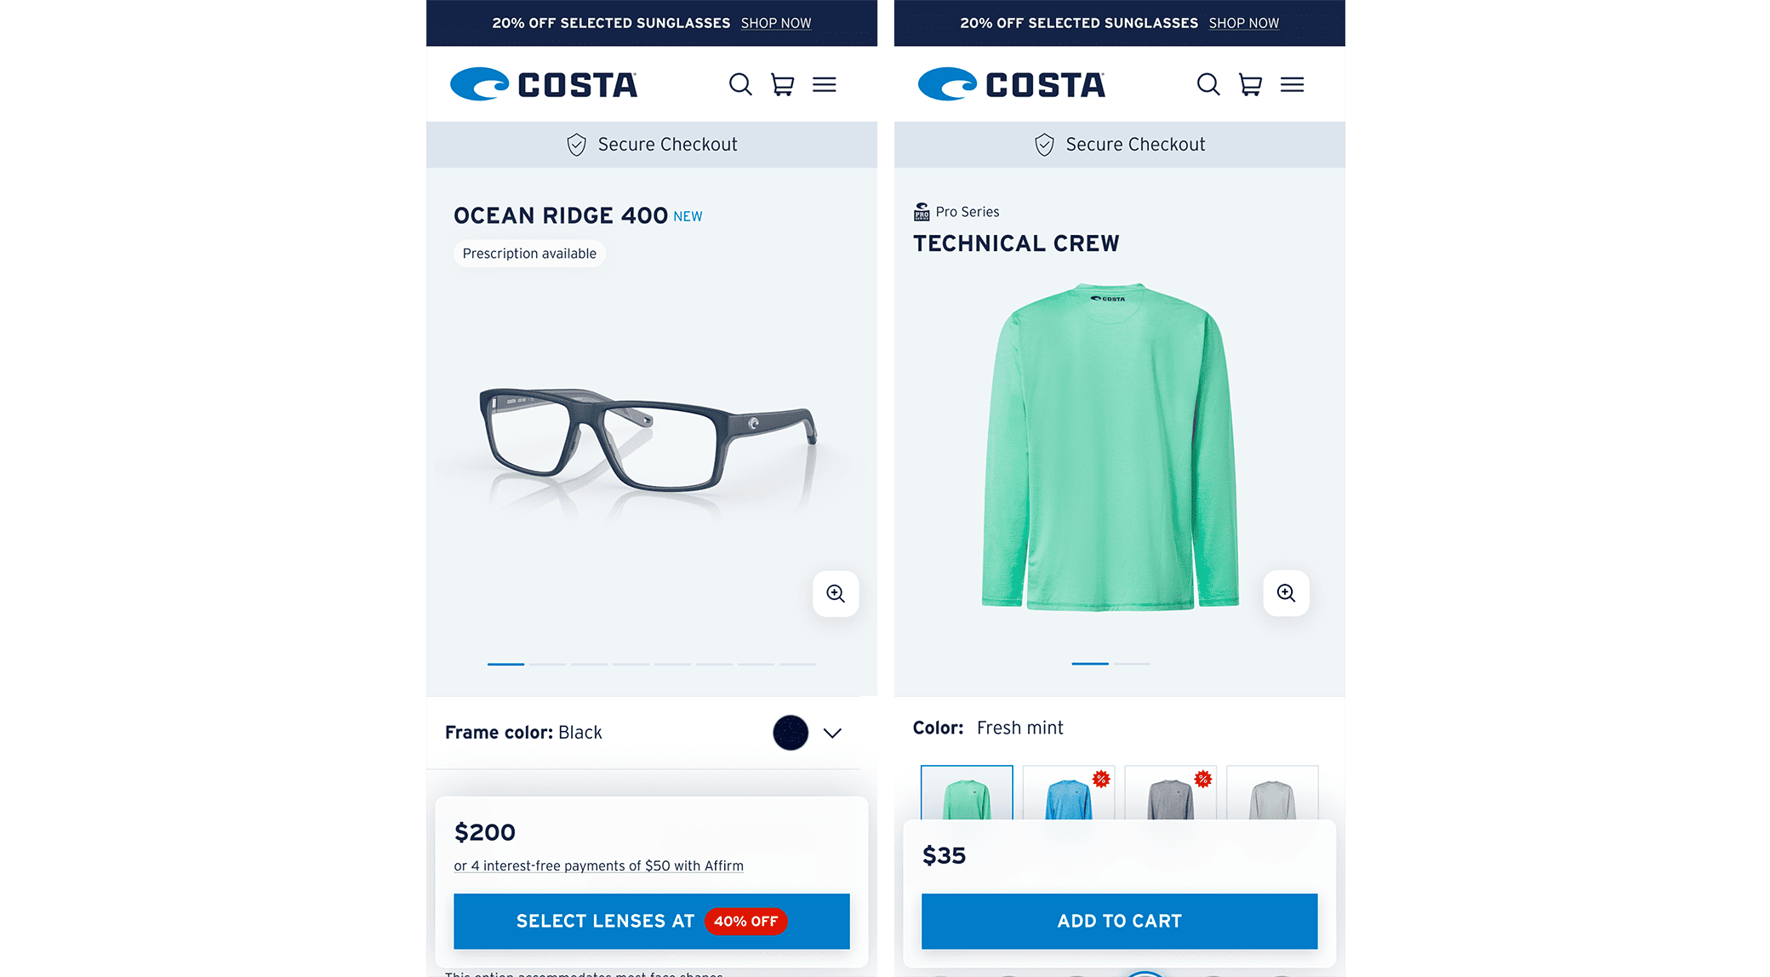The width and height of the screenshot is (1770, 977).
Task: Zoom into the Technical Crew shirt image
Action: click(1286, 593)
